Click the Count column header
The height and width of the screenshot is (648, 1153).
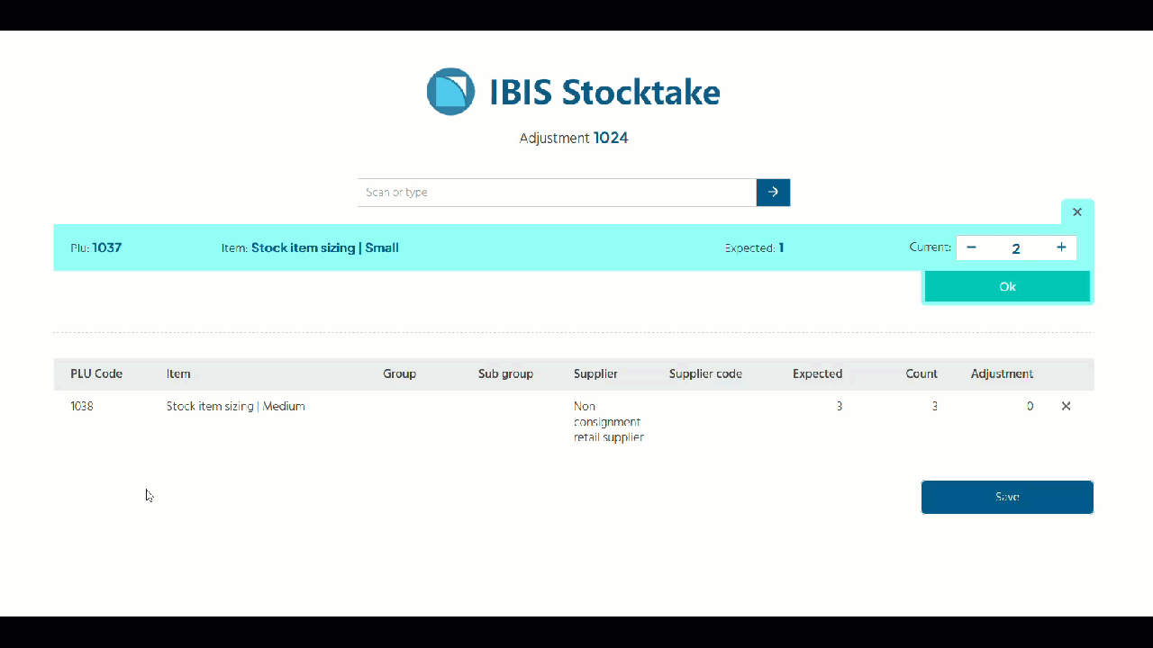[x=921, y=373]
